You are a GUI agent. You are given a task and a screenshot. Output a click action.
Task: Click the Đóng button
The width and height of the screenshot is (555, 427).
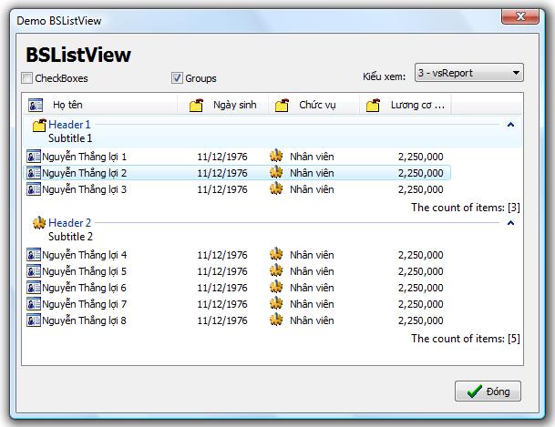point(488,391)
